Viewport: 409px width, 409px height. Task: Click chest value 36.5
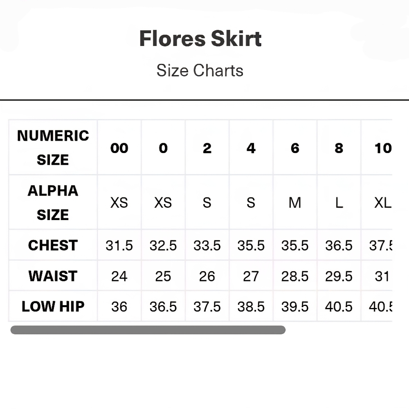(339, 245)
